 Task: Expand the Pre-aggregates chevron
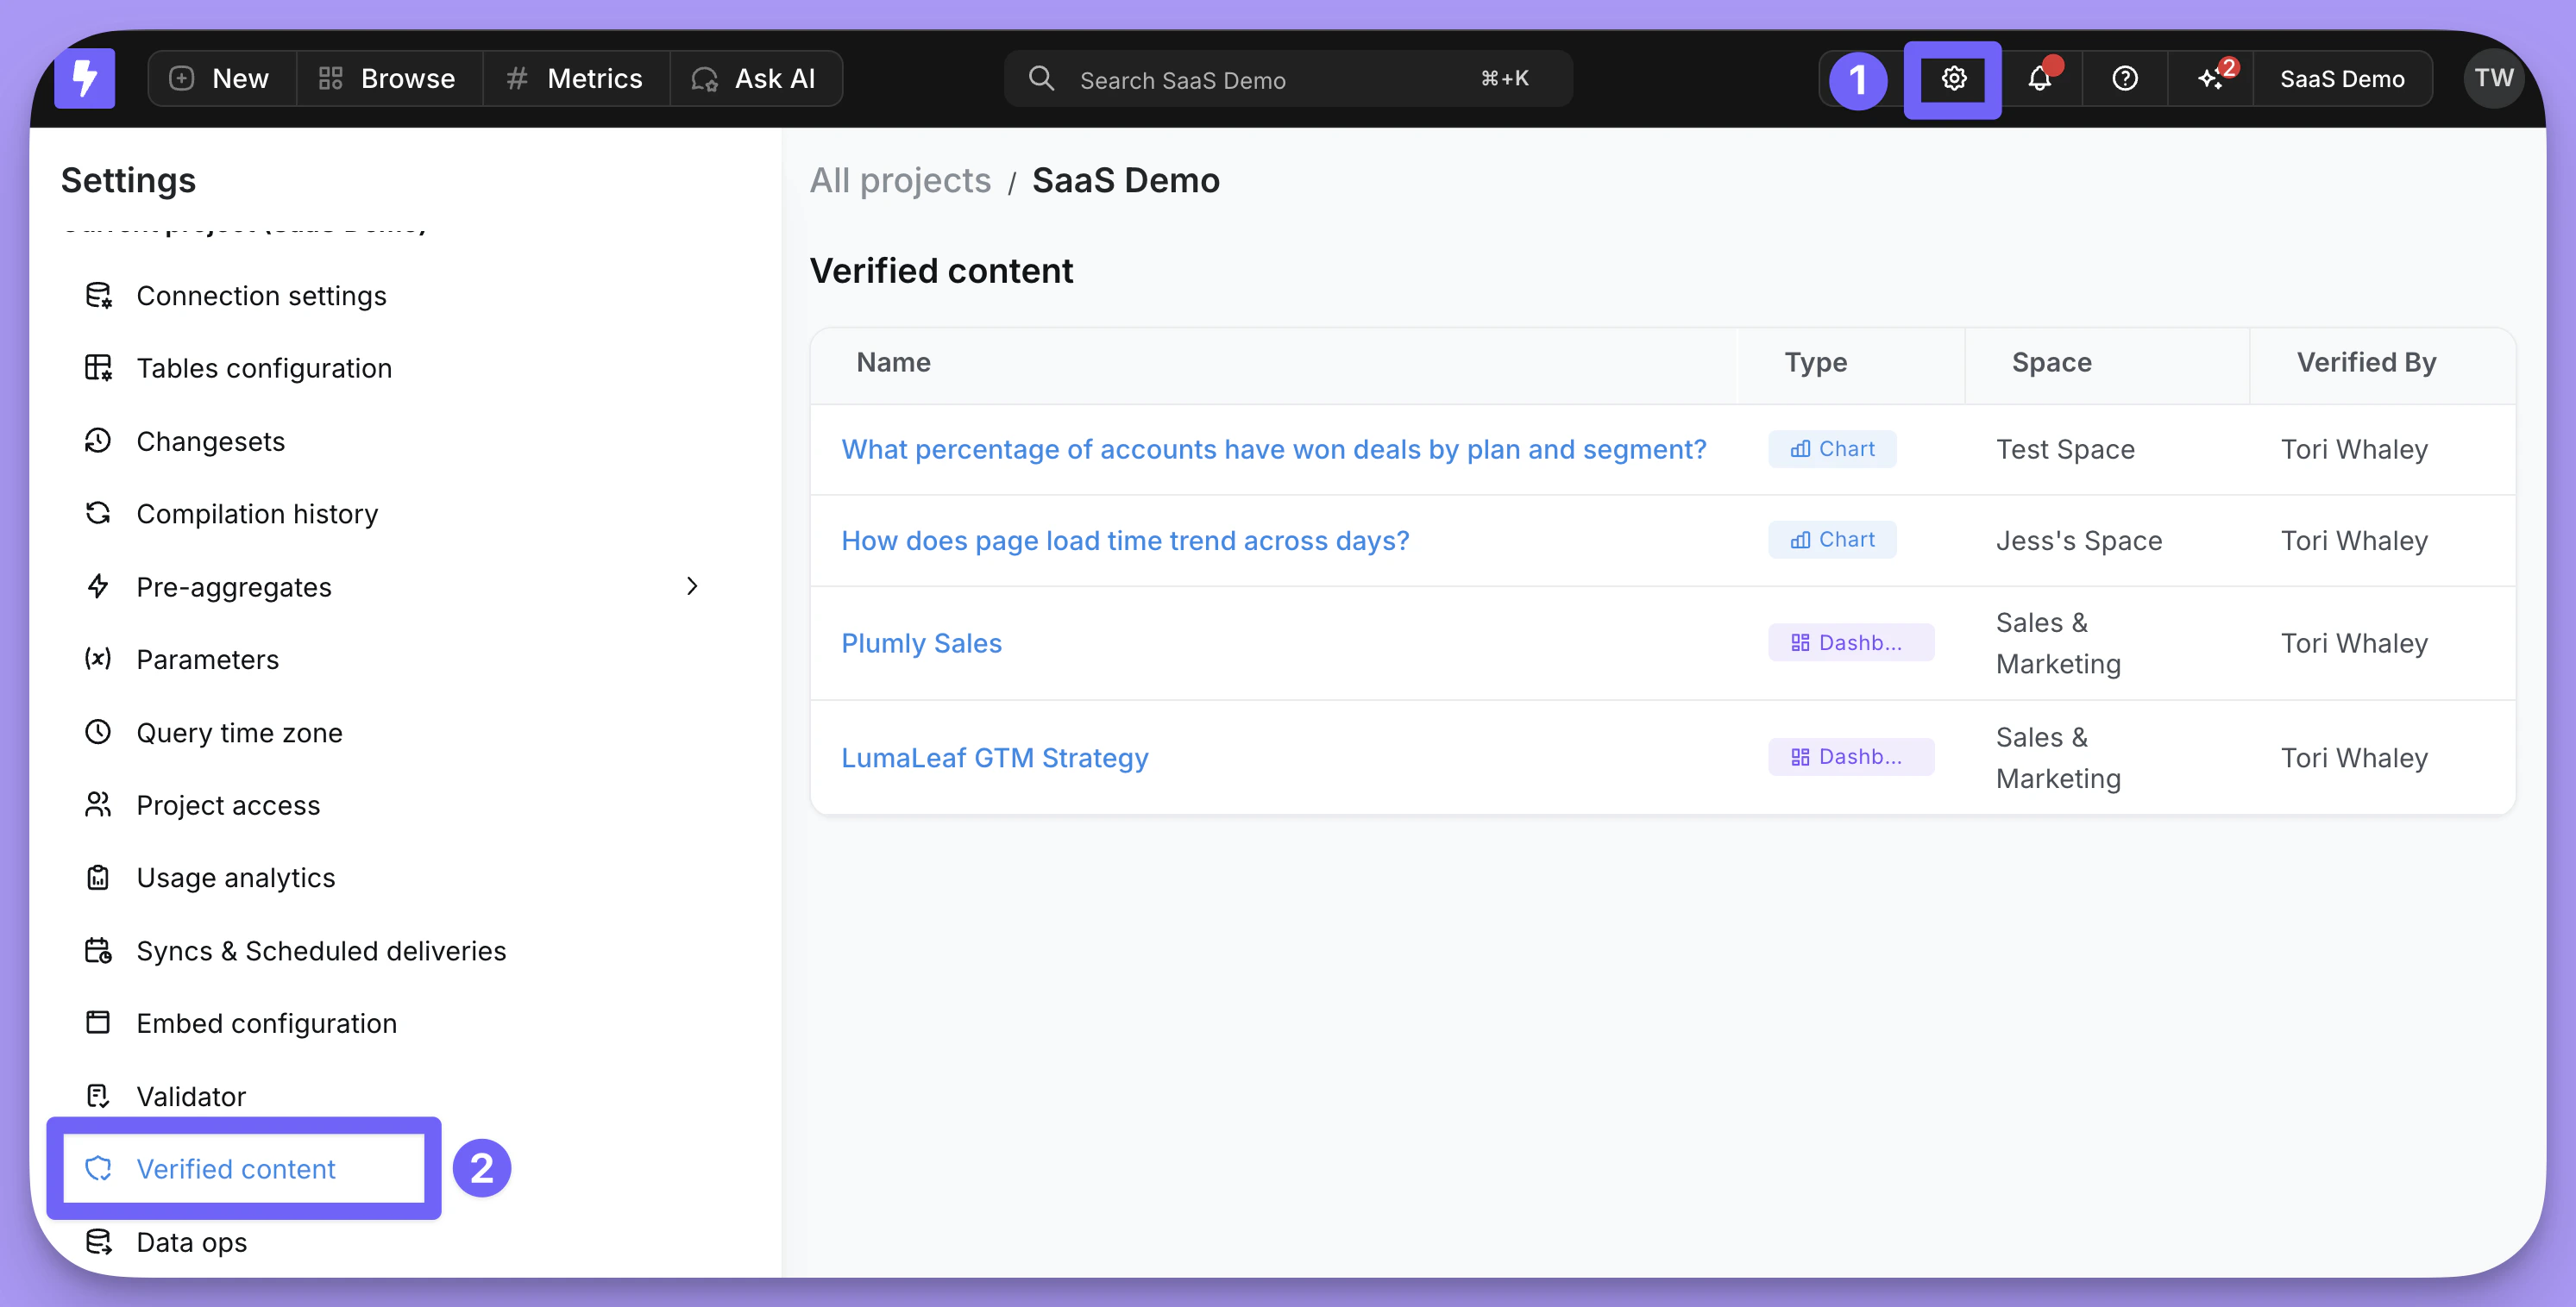[693, 586]
